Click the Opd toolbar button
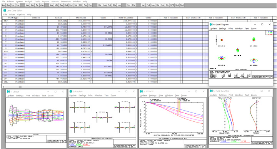277x149 pixels. [x=66, y=5]
